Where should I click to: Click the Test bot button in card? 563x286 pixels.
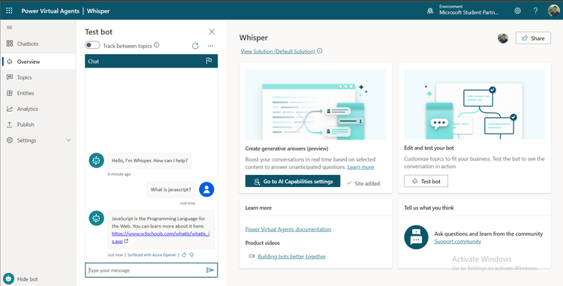(426, 181)
